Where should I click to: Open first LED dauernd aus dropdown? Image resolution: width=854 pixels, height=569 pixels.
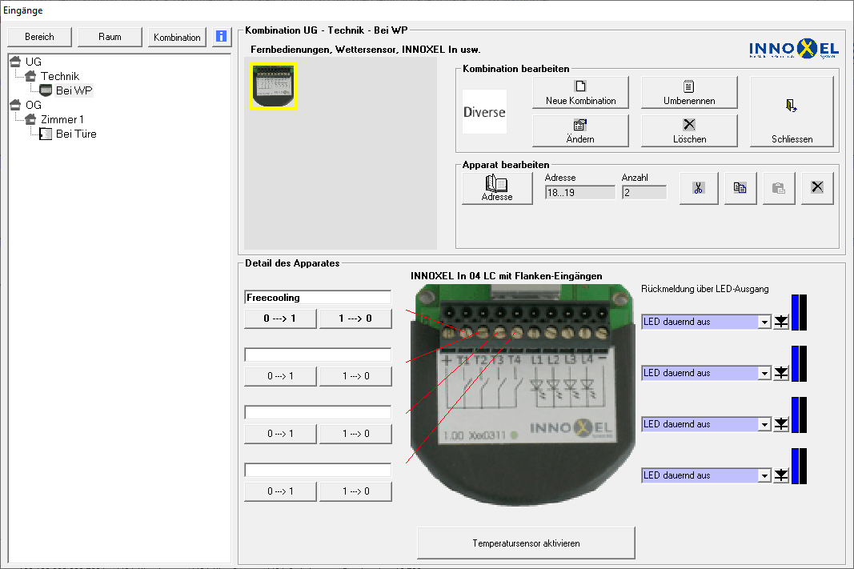coord(764,323)
